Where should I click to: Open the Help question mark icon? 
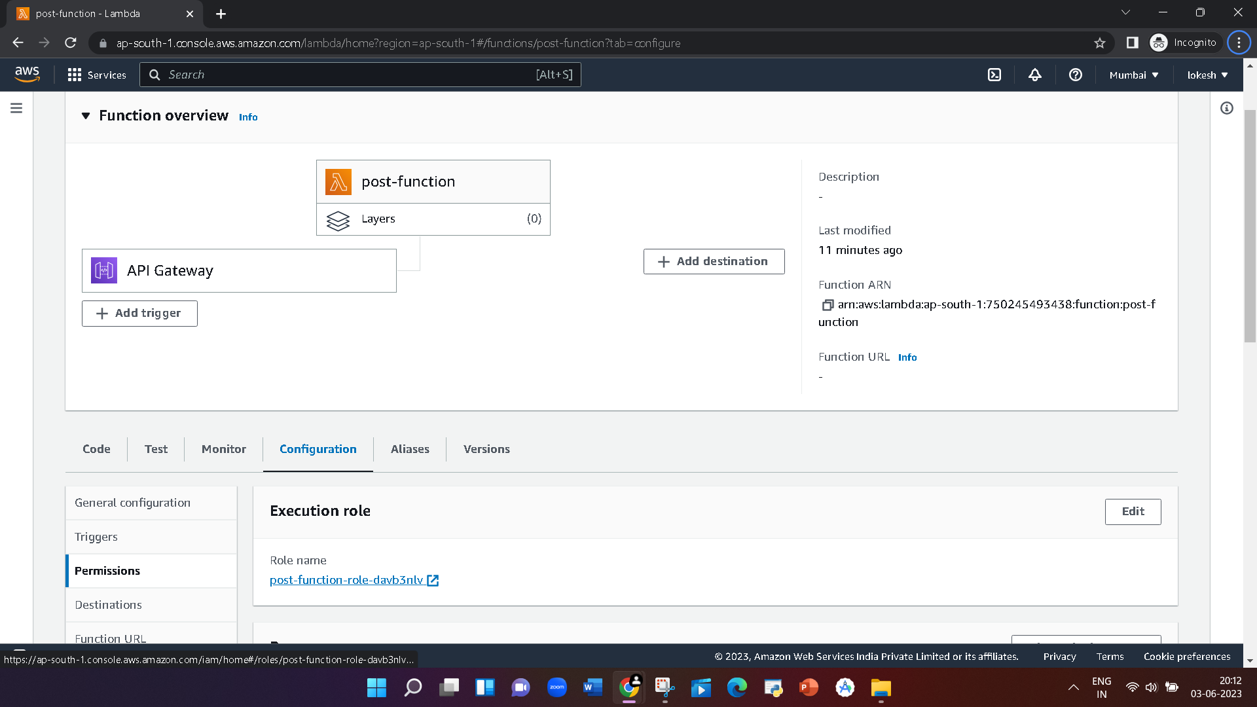[x=1075, y=75]
